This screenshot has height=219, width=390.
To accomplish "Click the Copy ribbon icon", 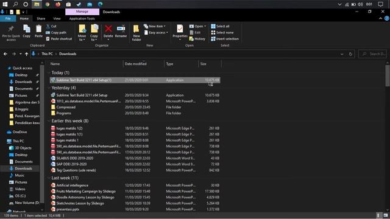I will [x=27, y=31].
